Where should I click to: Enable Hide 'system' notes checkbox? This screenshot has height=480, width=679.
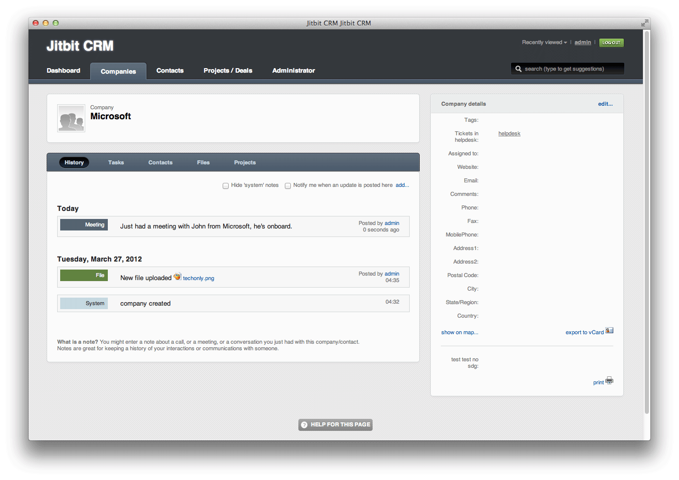pyautogui.click(x=226, y=186)
